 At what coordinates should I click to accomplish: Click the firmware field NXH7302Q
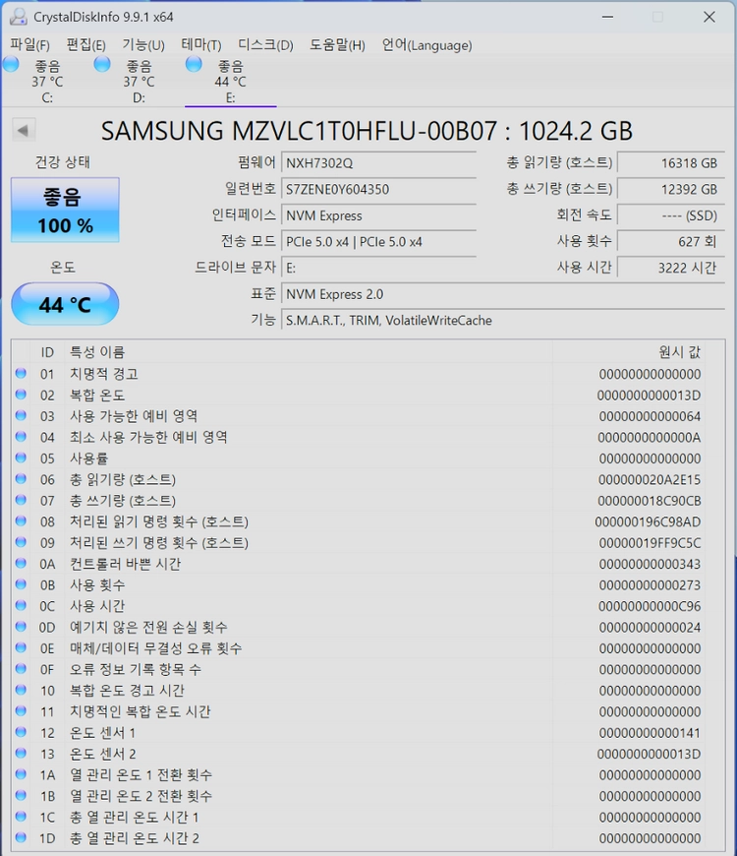click(x=379, y=162)
